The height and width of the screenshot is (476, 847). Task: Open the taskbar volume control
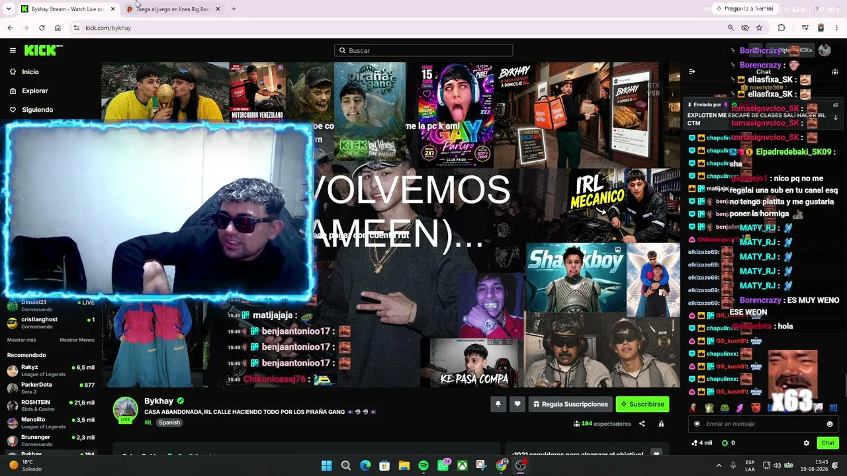(x=777, y=465)
